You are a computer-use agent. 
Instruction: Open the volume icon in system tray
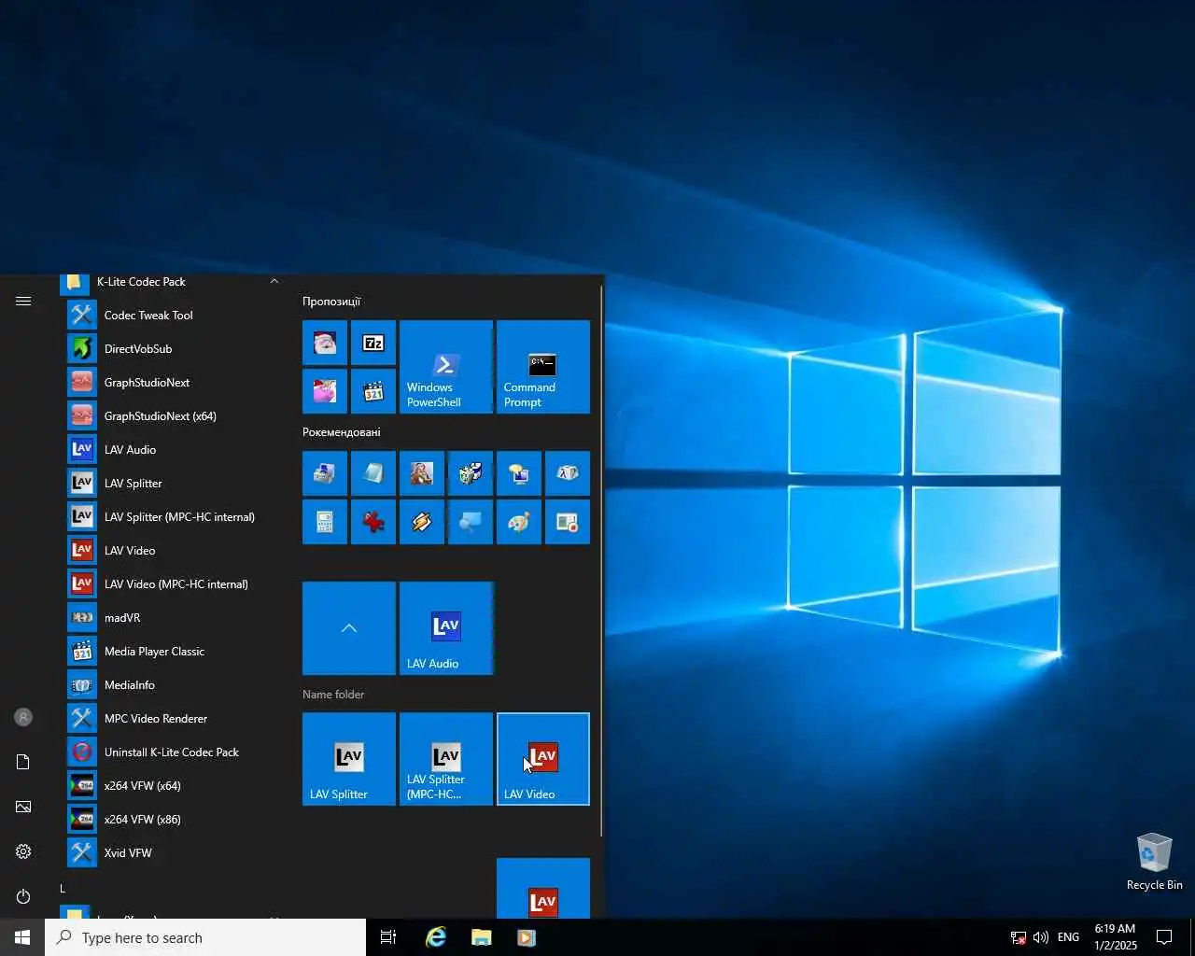[x=1041, y=937]
